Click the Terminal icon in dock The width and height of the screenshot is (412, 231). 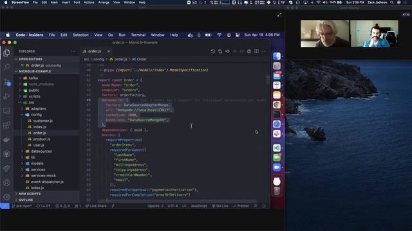click(x=277, y=114)
